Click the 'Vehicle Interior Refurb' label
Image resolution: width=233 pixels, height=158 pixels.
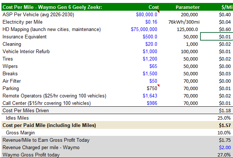tap(26, 51)
